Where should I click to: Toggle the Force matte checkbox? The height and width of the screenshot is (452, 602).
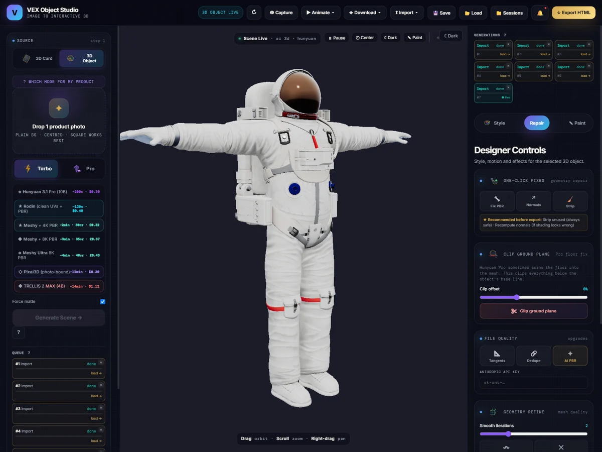pyautogui.click(x=103, y=301)
